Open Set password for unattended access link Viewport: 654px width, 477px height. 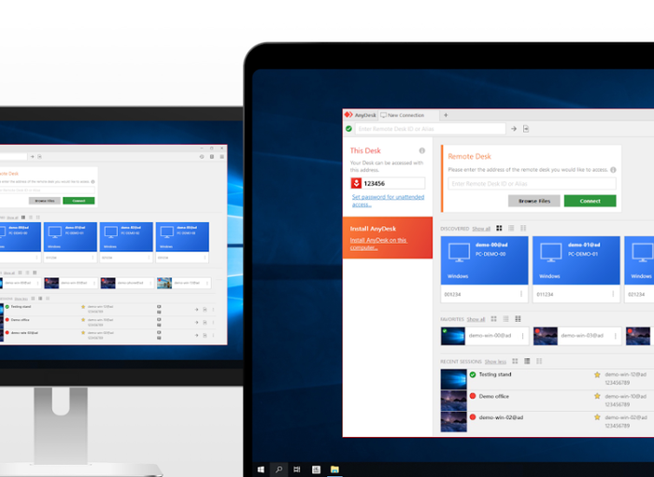[388, 201]
